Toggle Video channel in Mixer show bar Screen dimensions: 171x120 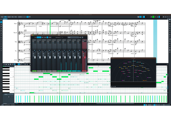tap(45, 37)
